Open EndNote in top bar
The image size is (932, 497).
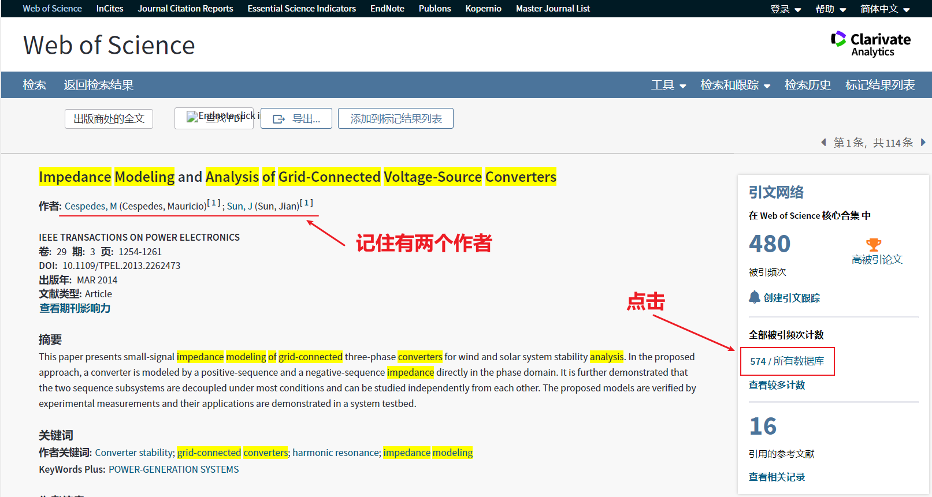(387, 9)
